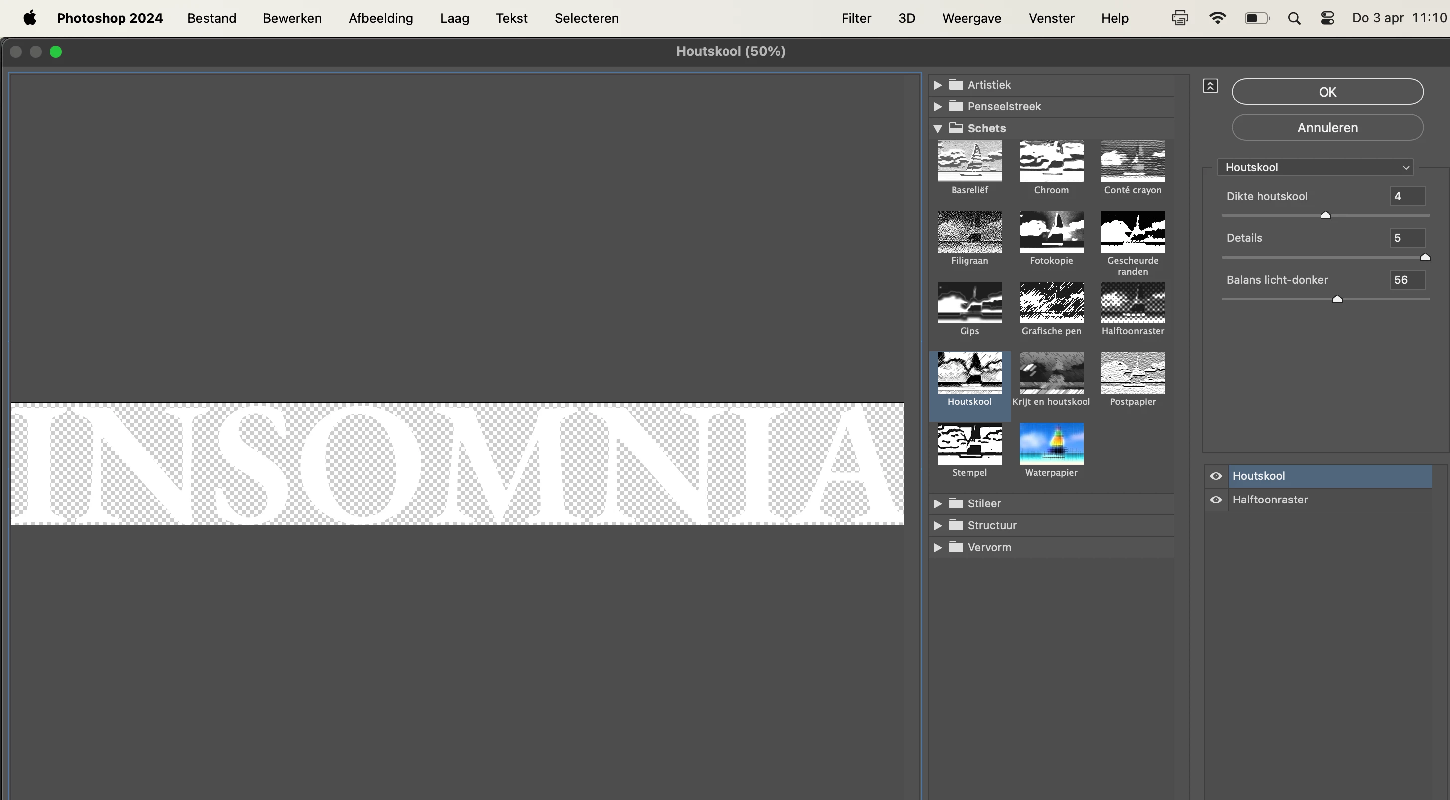Open the Afbeelding menu
Screen dimensions: 1450x800
[x=380, y=18]
